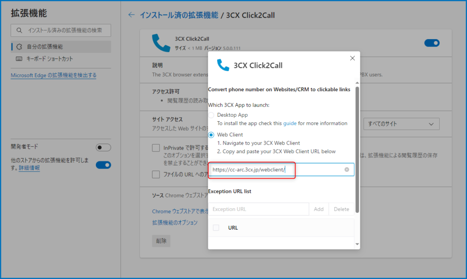
Task: Click the Web Client URL input field
Action: pyautogui.click(x=281, y=170)
